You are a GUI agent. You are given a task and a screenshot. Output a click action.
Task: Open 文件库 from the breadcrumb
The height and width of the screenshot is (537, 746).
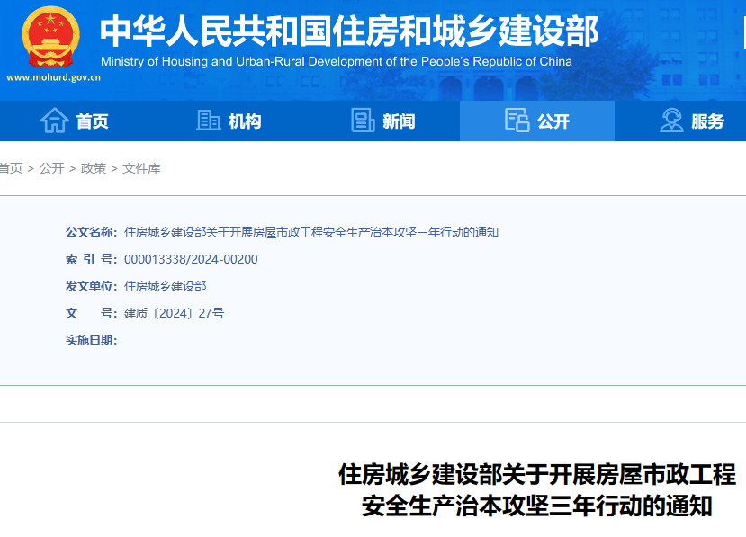[x=141, y=168]
